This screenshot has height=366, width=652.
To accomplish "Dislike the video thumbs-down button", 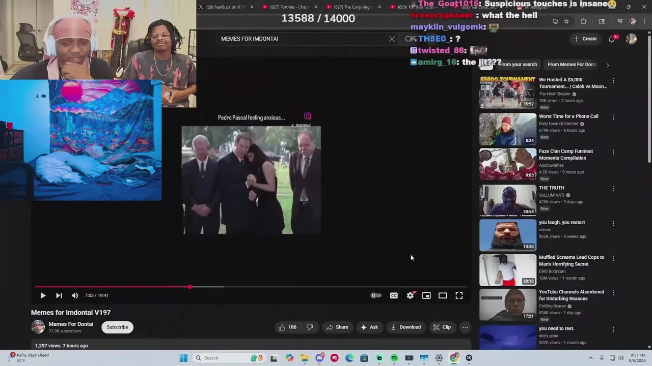I will 310,327.
